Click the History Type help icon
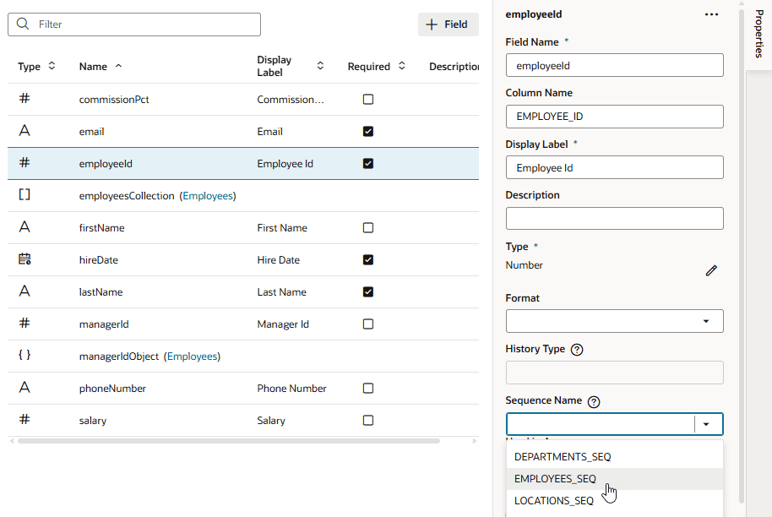This screenshot has width=772, height=517. [x=577, y=350]
